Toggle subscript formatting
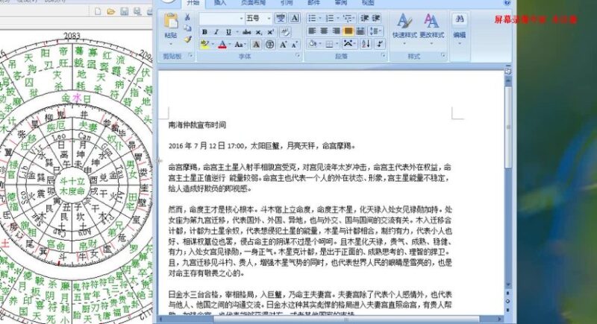Image resolution: width=597 pixels, height=324 pixels. point(258,32)
